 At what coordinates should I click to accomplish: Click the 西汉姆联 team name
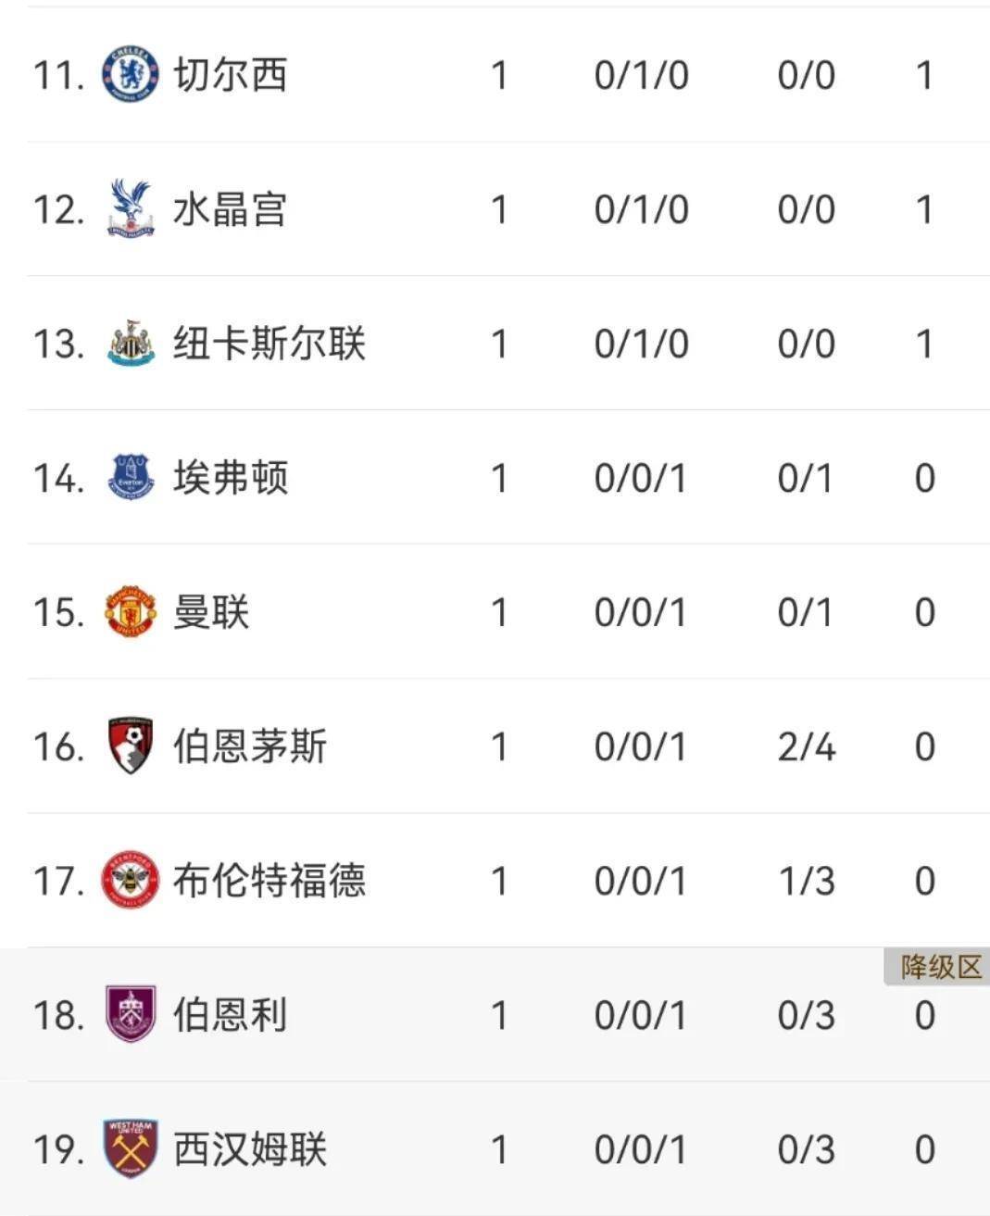249,1149
